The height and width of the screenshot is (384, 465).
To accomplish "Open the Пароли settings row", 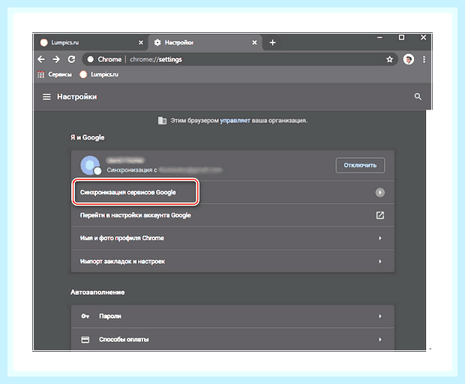I will pos(232,316).
